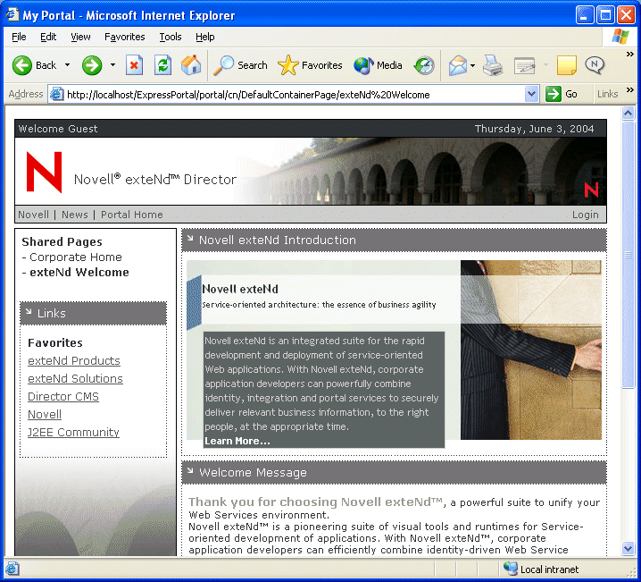
Task: Click the date Thursday, June 3, 2004
Action: coord(534,129)
